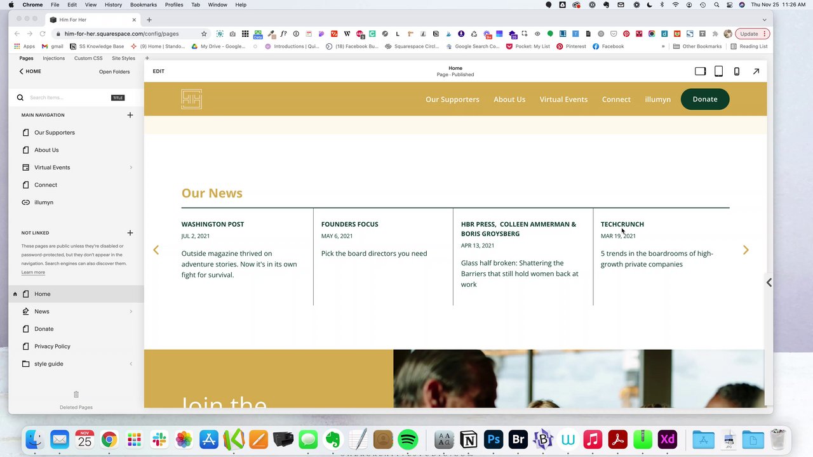The width and height of the screenshot is (813, 457).
Task: Open Chrome's three-dot menu
Action: (765, 34)
